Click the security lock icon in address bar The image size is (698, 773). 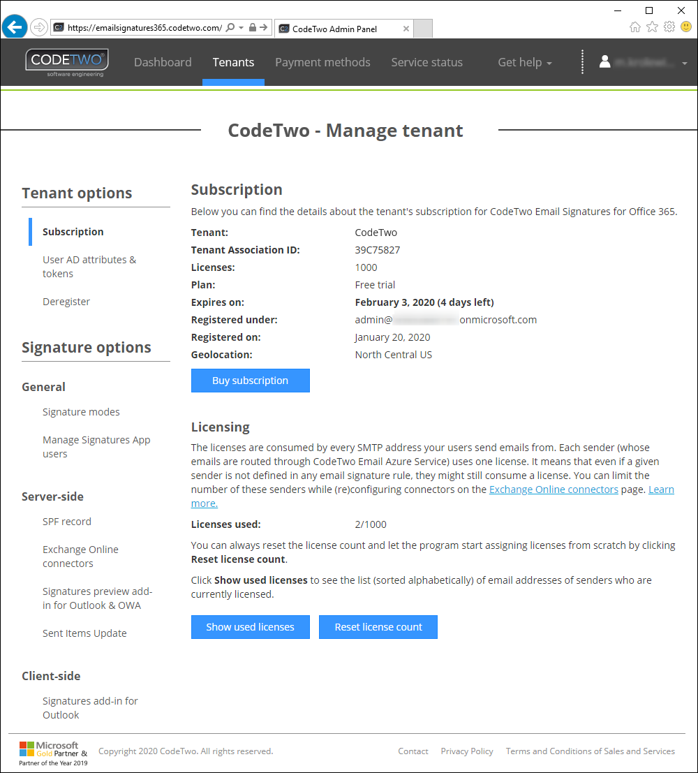click(253, 28)
